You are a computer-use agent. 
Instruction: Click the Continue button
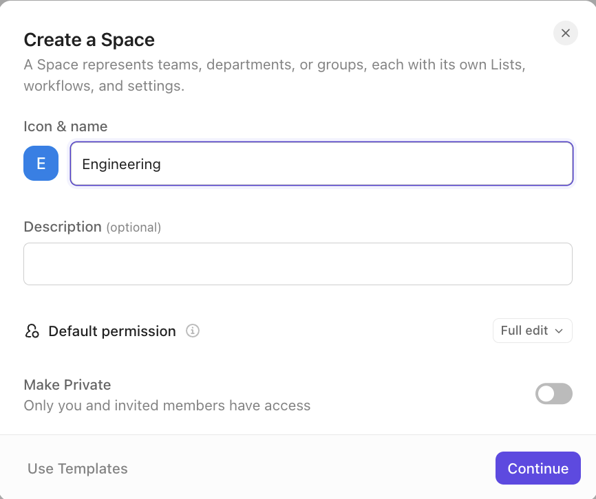(x=538, y=468)
